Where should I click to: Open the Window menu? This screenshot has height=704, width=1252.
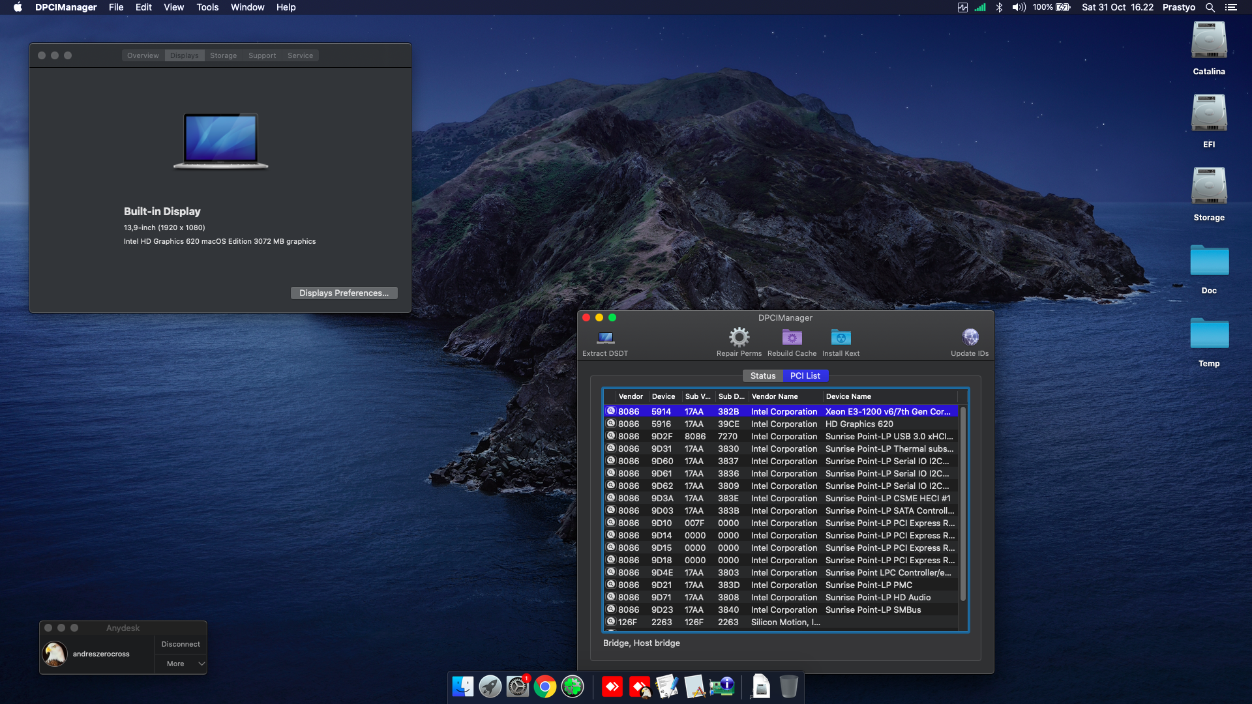pos(247,7)
